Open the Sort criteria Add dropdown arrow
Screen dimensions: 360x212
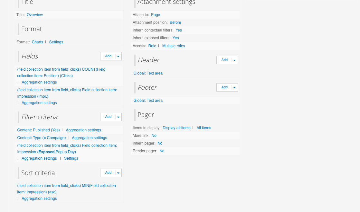click(x=118, y=172)
